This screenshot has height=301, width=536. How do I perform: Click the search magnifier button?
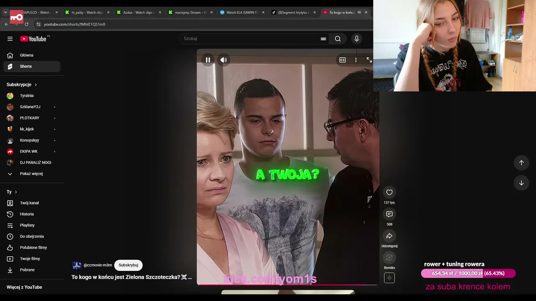pyautogui.click(x=338, y=39)
